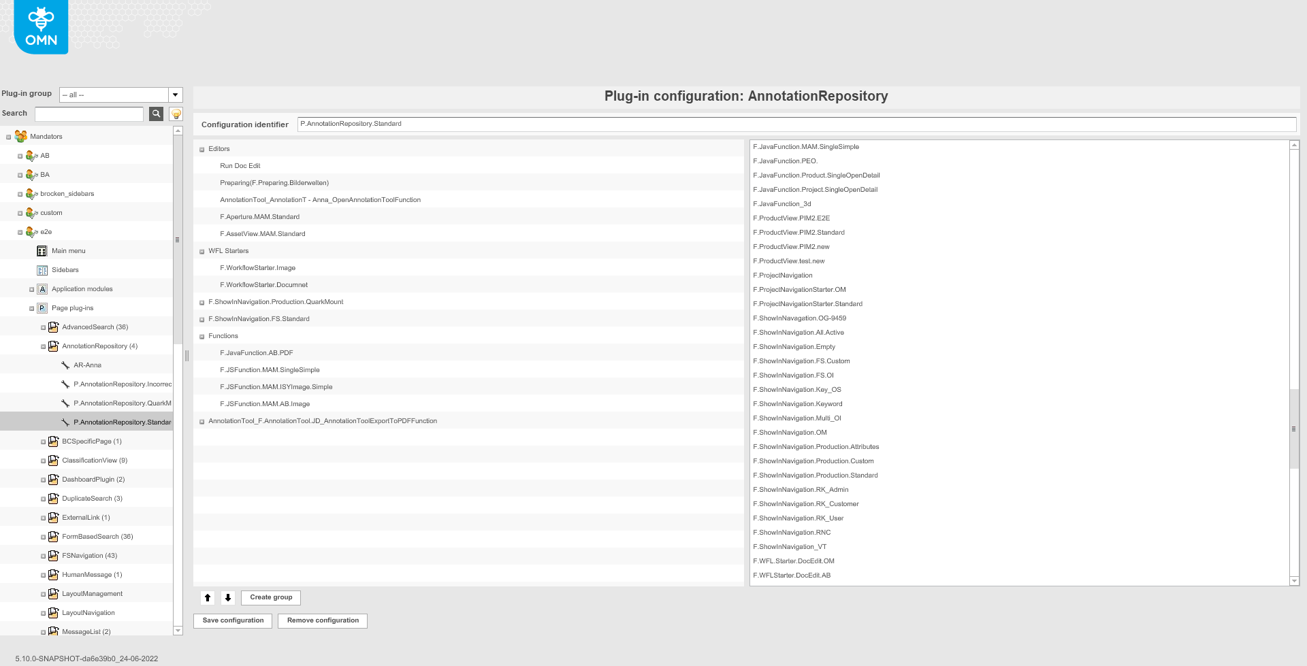Click the move-down arrow button
The height and width of the screenshot is (666, 1307).
(227, 597)
